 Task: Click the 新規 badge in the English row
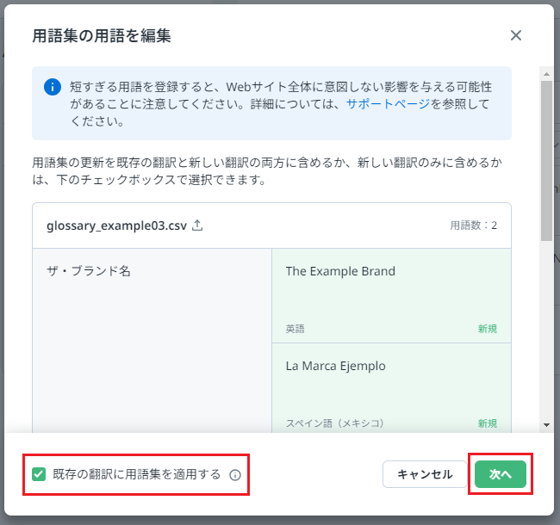[488, 329]
